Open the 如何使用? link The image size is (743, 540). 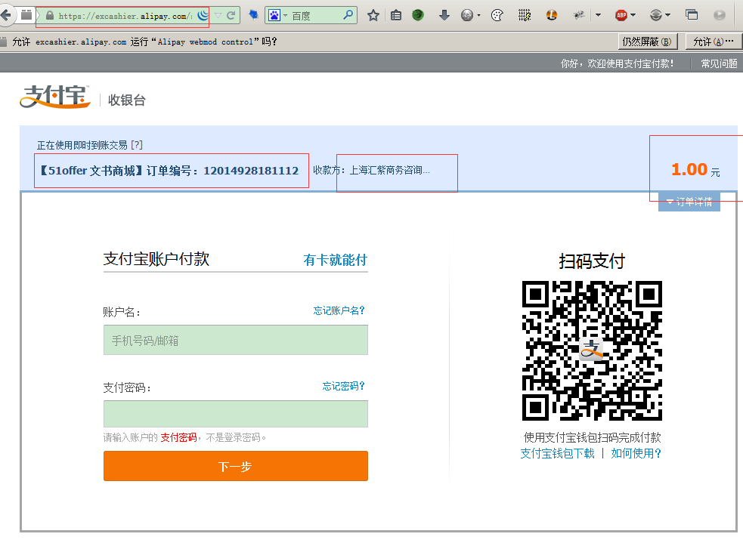[636, 453]
